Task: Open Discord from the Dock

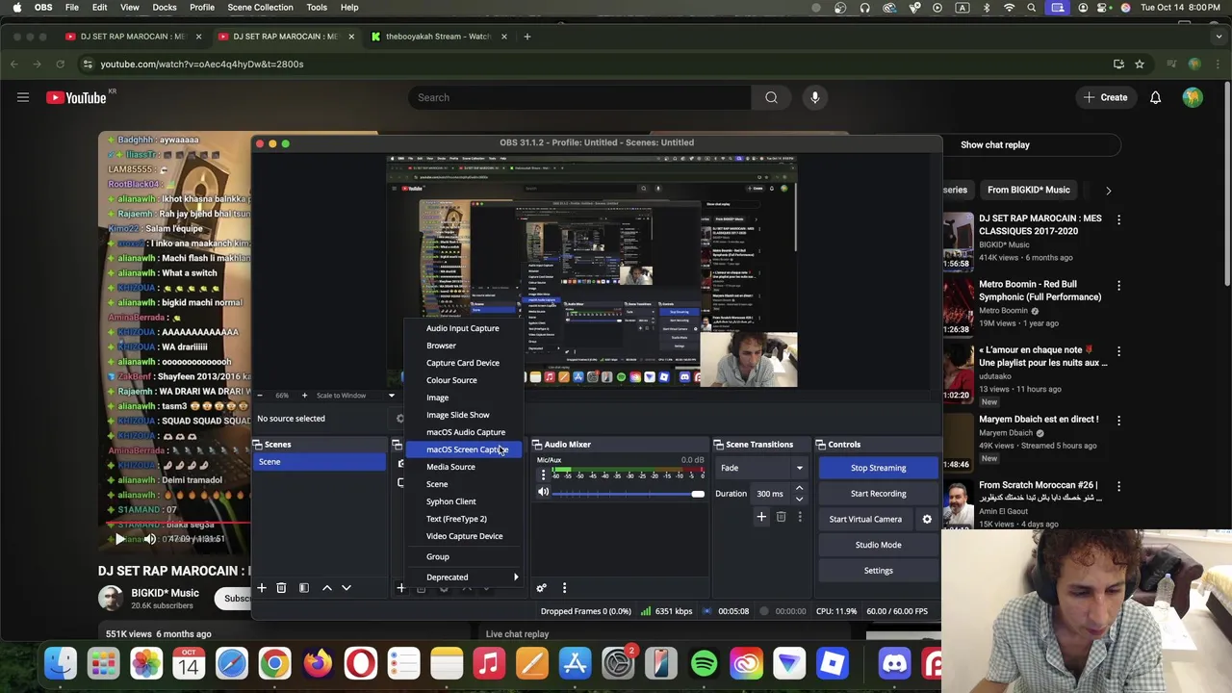Action: [x=894, y=664]
